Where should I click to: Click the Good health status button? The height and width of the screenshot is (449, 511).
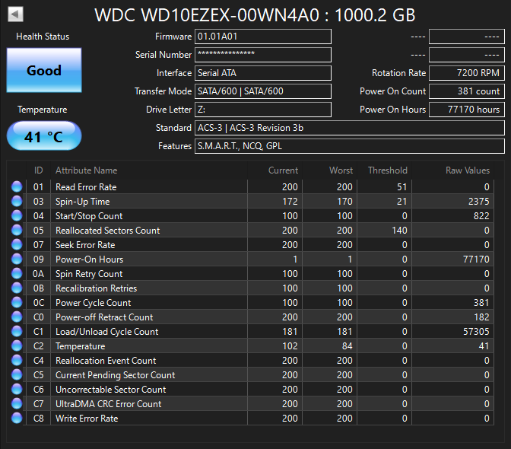coord(44,70)
